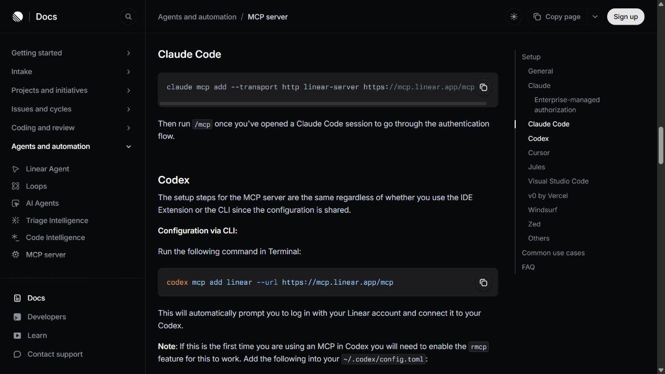Jump to Visual Studio Code section
Image resolution: width=665 pixels, height=374 pixels.
558,181
